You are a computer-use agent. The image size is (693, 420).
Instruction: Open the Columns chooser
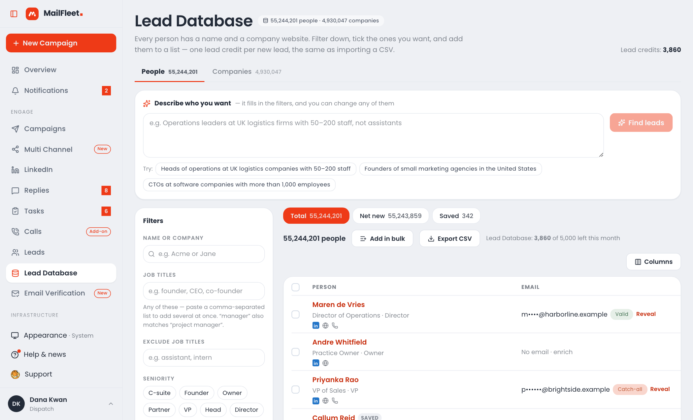pyautogui.click(x=653, y=262)
